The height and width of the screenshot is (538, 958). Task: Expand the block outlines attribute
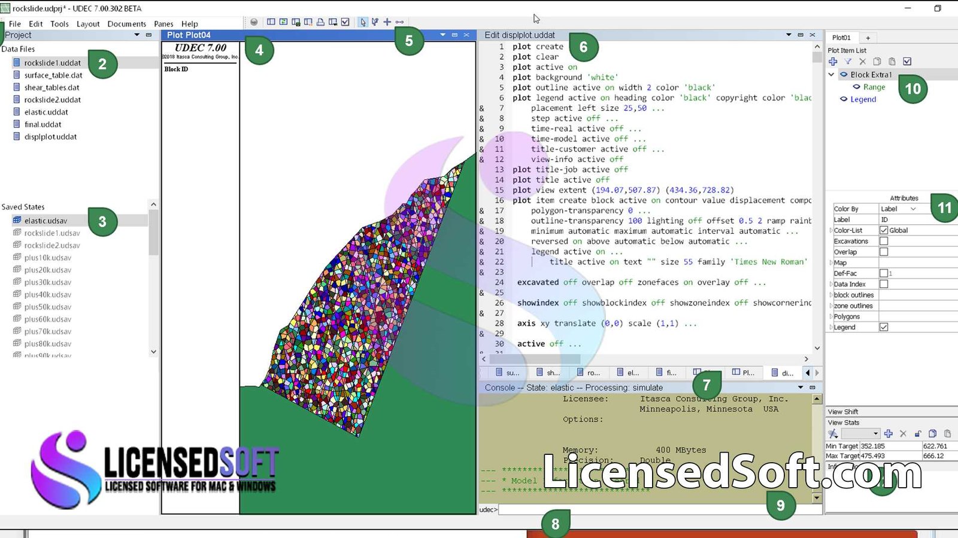tap(830, 295)
